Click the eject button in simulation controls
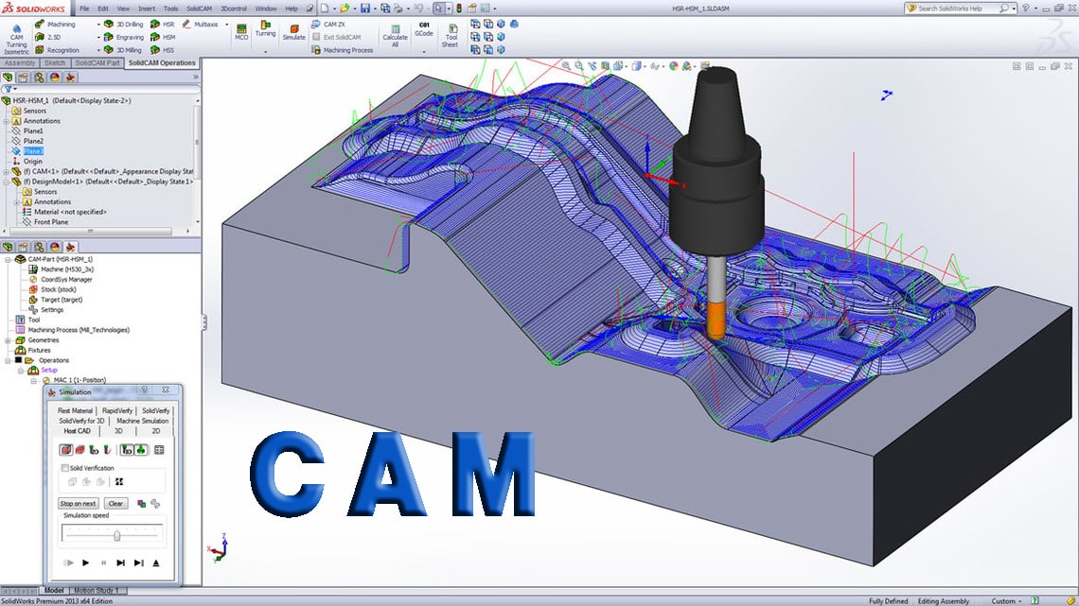The height and width of the screenshot is (606, 1079). [x=156, y=563]
